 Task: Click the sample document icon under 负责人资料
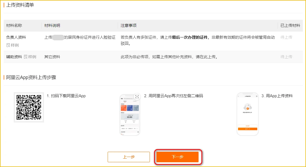tap(8, 45)
